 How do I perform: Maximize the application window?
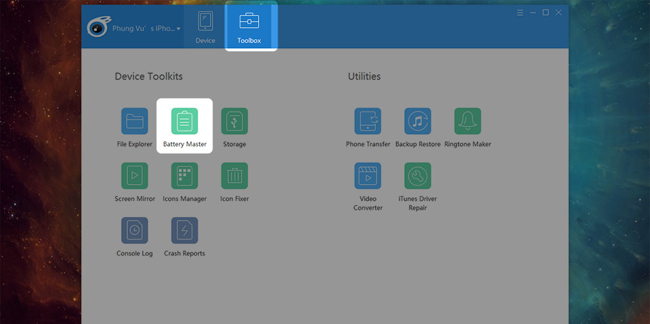[x=546, y=13]
